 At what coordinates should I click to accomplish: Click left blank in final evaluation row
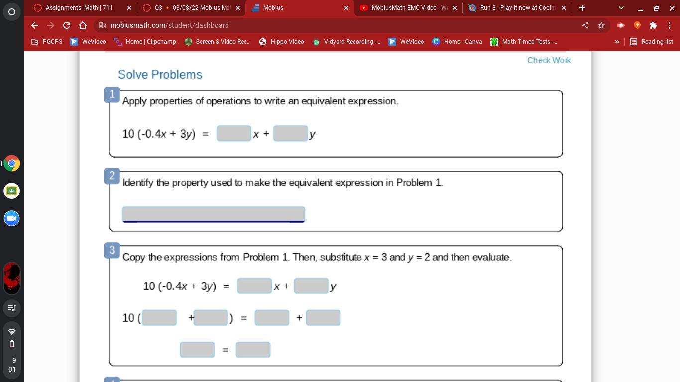pyautogui.click(x=197, y=350)
